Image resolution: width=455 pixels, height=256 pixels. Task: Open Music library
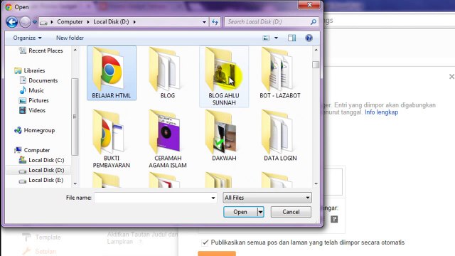click(x=31, y=90)
